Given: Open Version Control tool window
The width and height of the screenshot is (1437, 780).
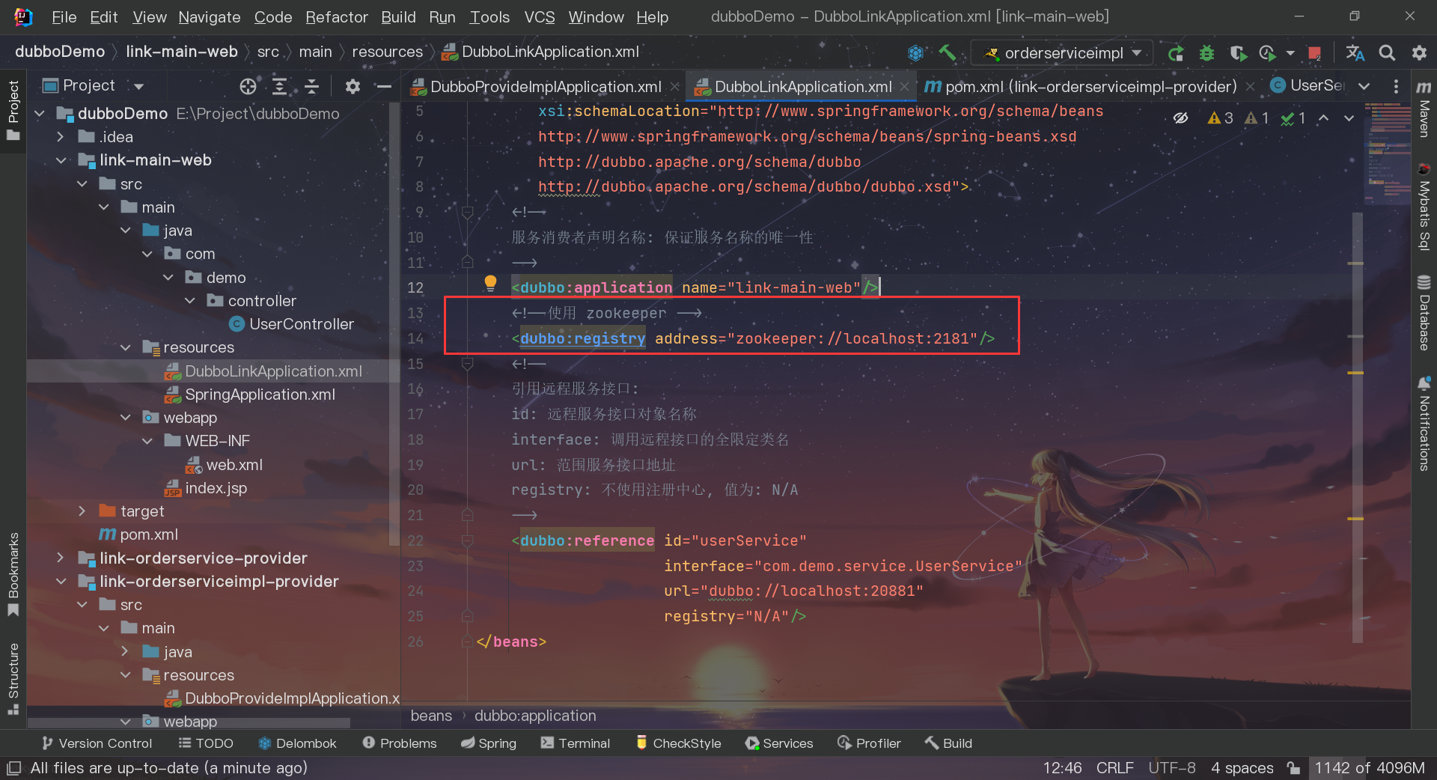Looking at the screenshot, I should click(97, 743).
